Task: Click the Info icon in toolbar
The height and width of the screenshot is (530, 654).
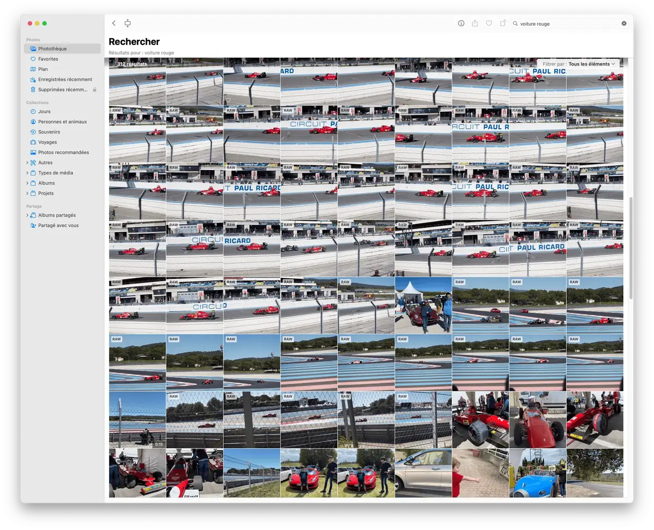Action: tap(461, 23)
